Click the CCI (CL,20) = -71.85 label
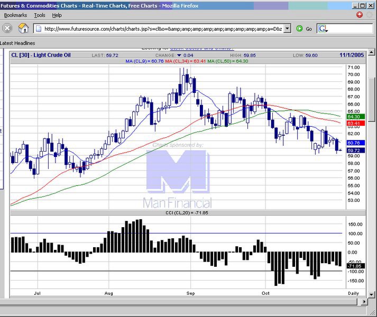 point(187,213)
